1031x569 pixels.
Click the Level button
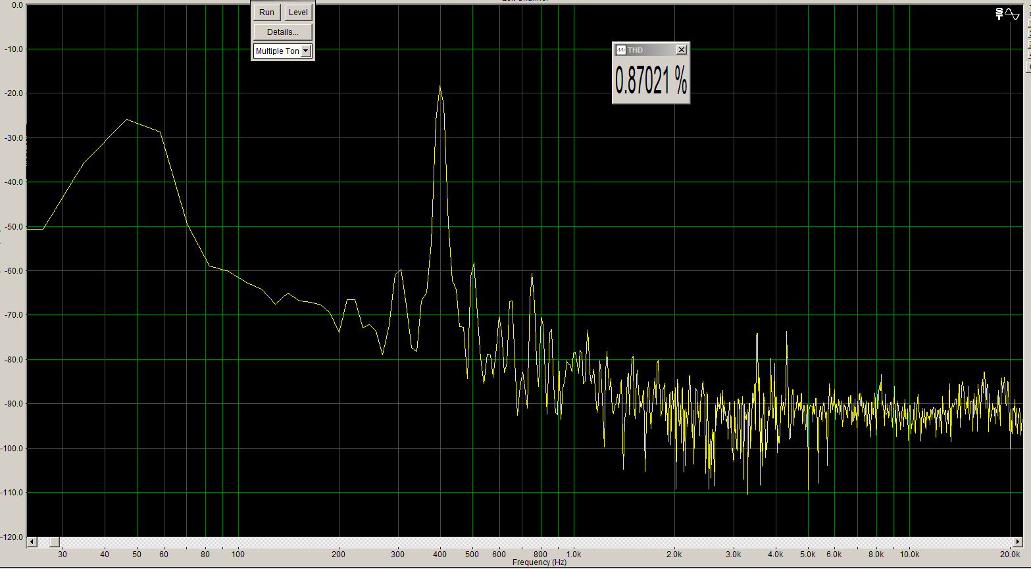298,12
